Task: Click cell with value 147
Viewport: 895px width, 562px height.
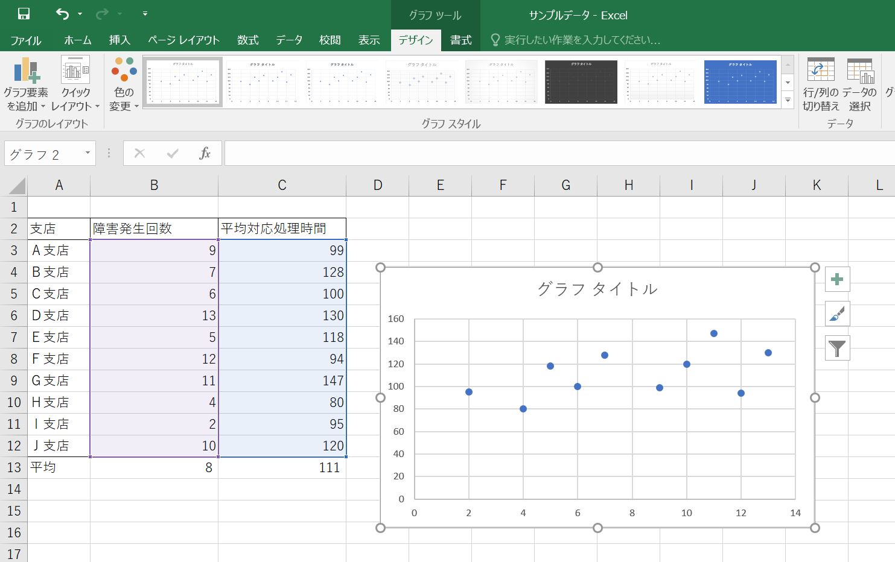Action: point(282,380)
